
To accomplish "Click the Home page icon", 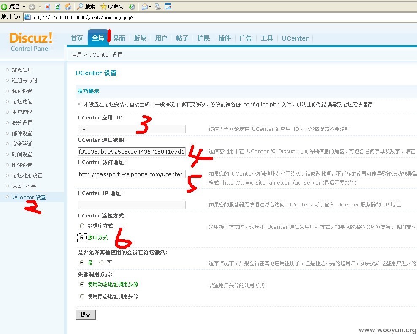I will [x=68, y=7].
